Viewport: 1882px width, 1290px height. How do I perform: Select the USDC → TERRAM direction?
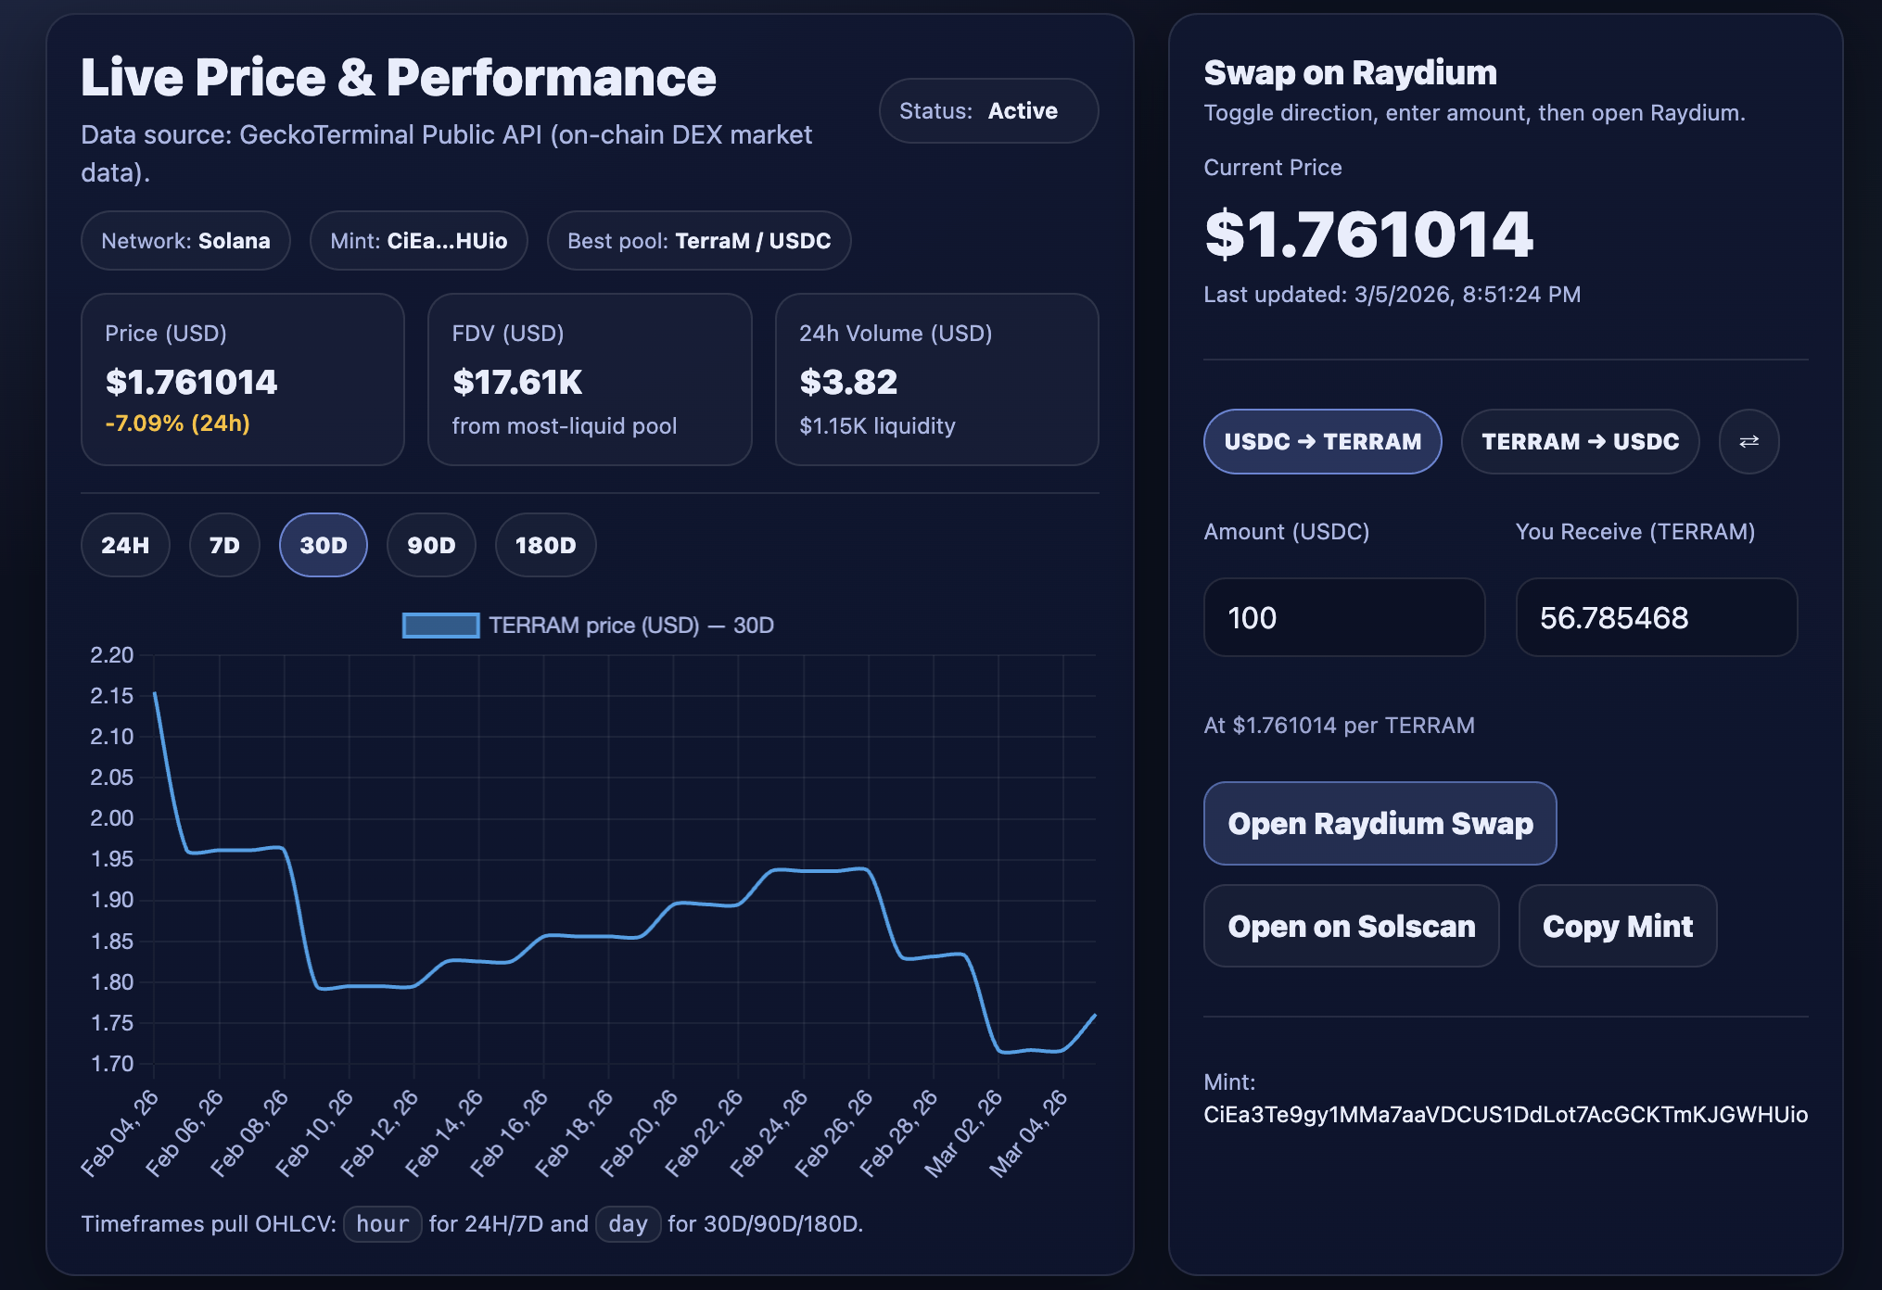pyautogui.click(x=1322, y=441)
